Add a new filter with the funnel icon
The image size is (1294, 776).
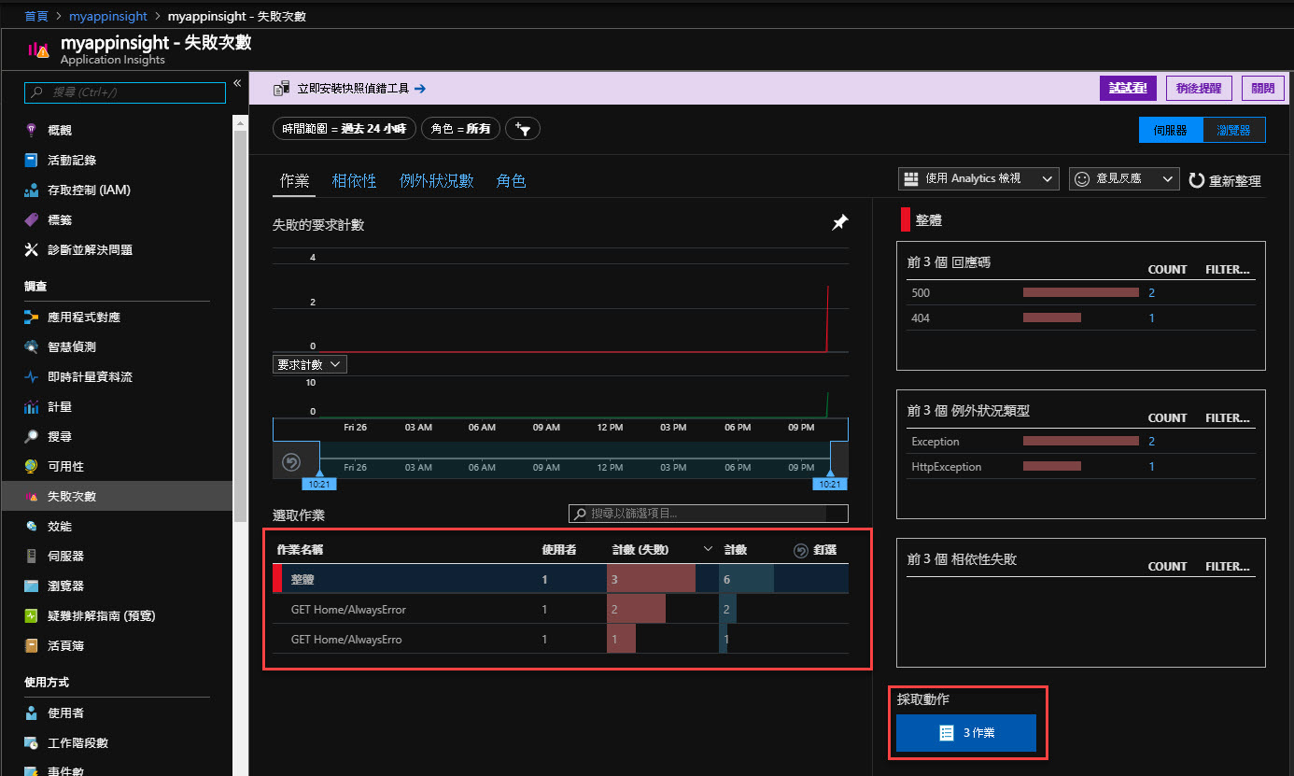[523, 129]
